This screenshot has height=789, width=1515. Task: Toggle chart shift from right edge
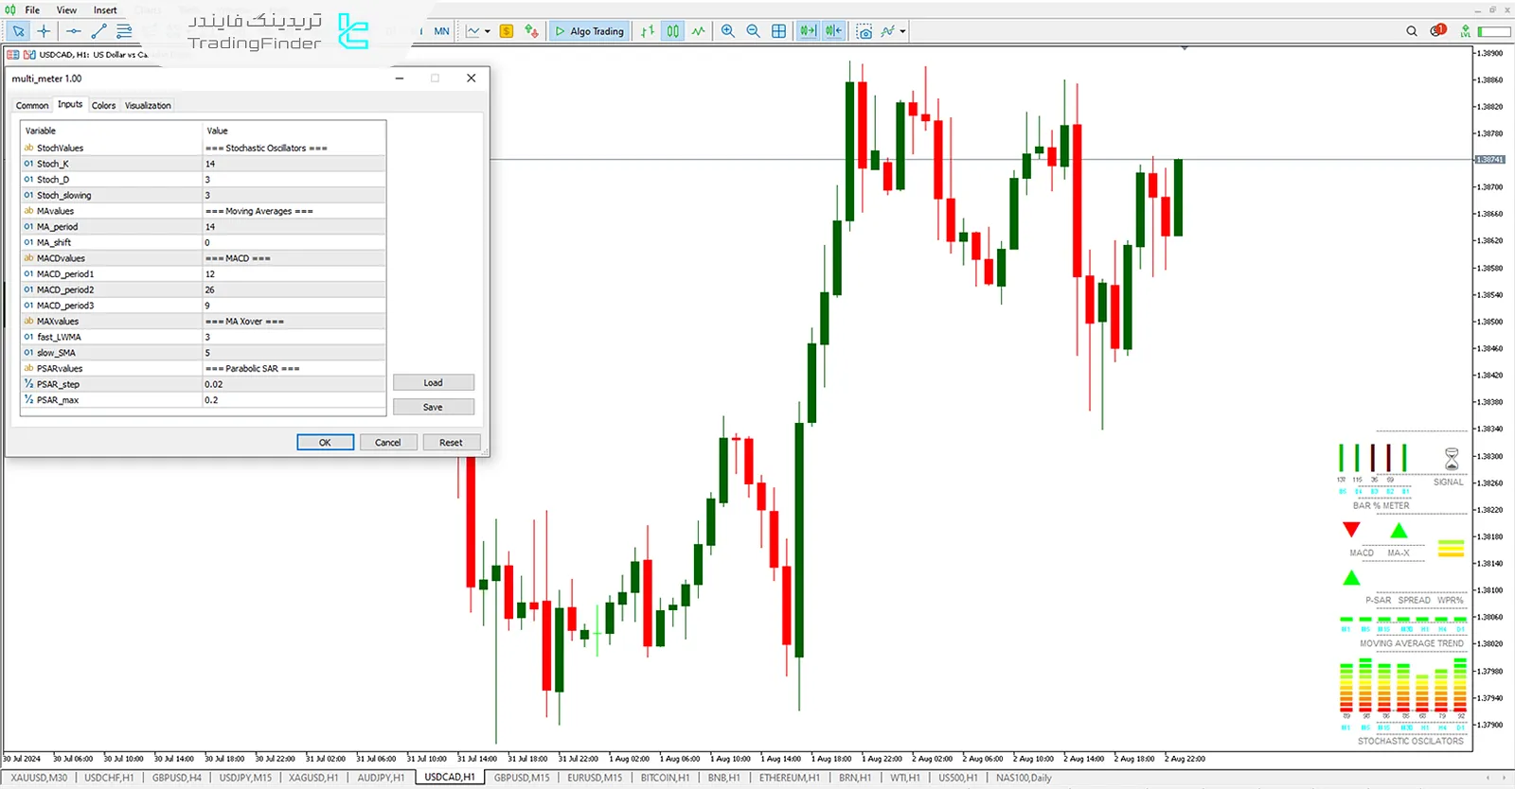[833, 31]
